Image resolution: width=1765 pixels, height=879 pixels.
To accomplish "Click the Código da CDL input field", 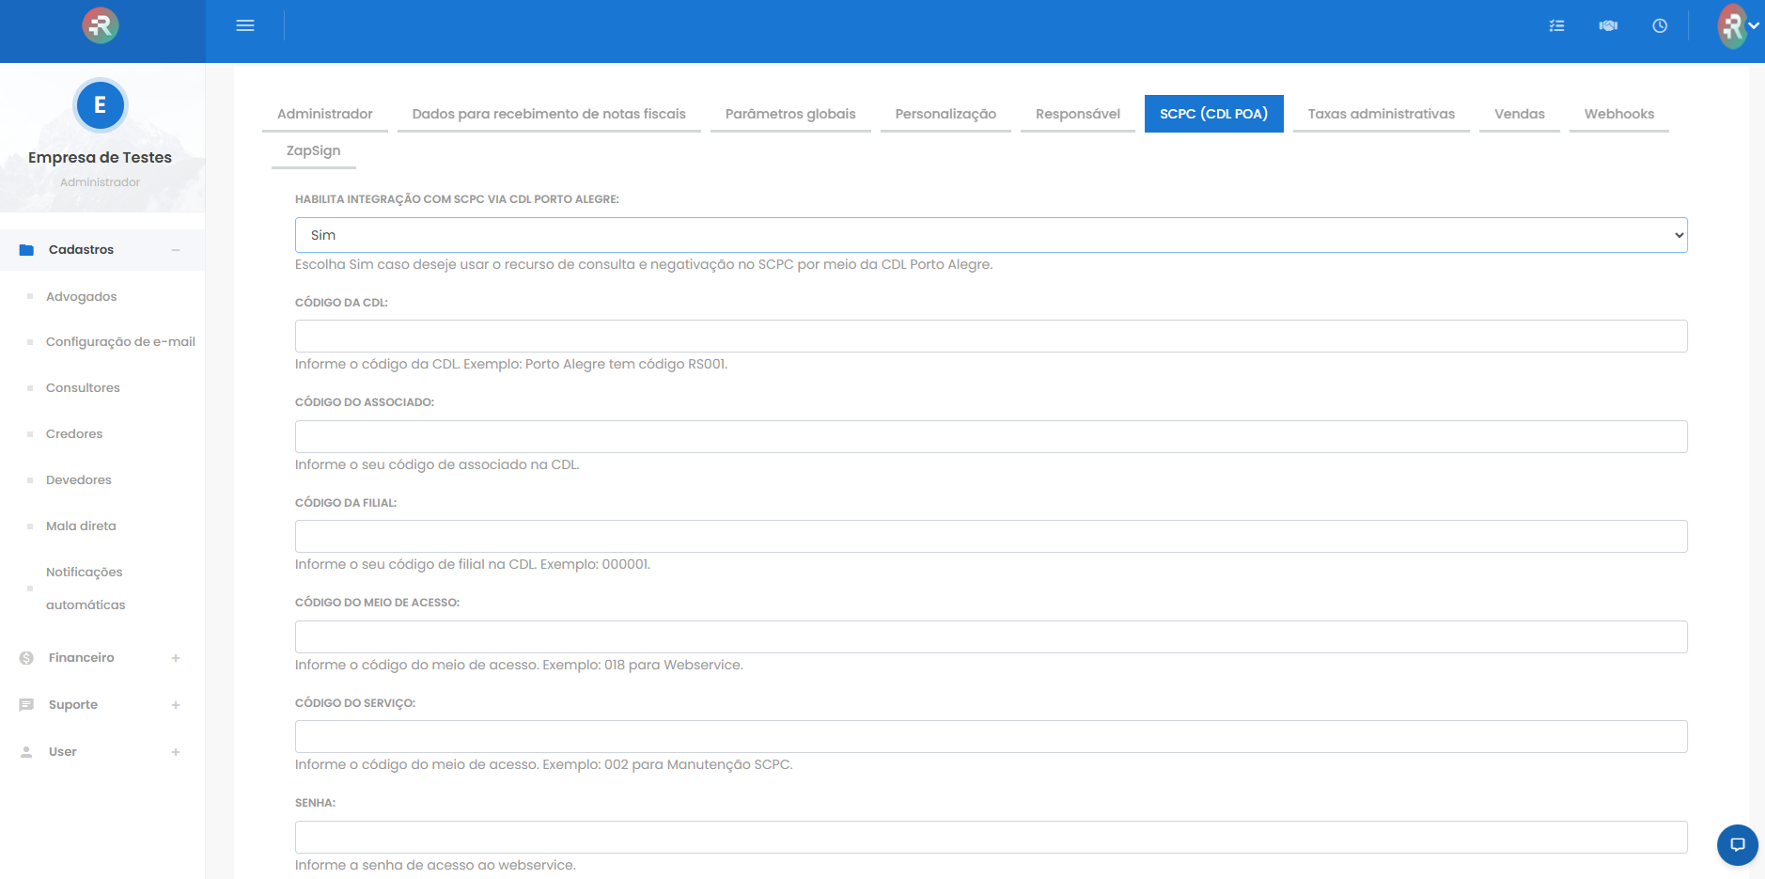I will tap(991, 337).
